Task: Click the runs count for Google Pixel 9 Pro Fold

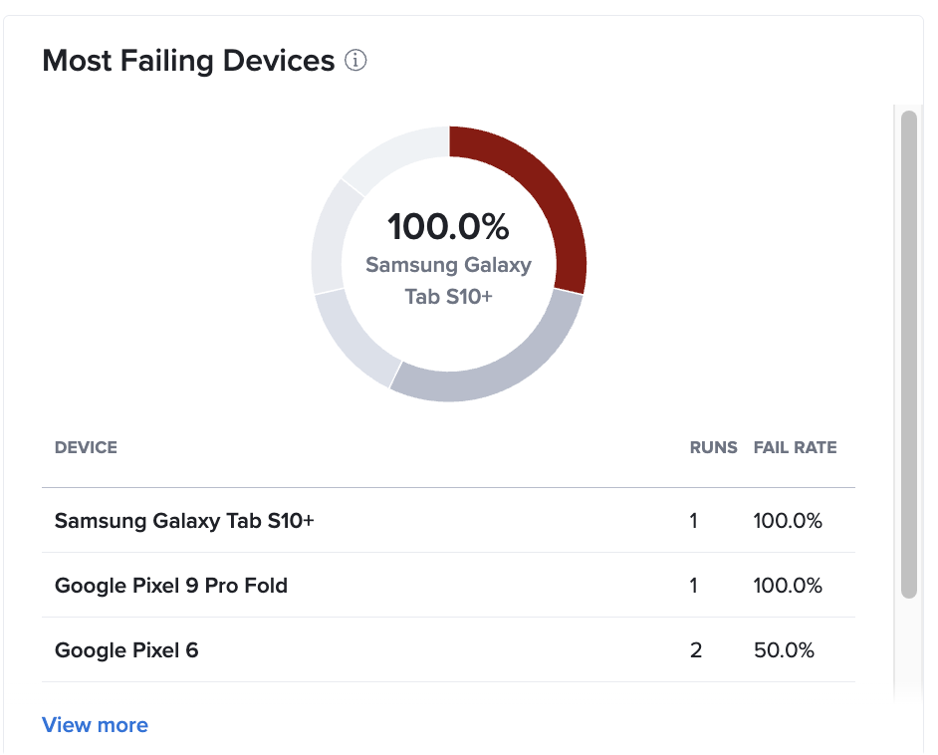Action: 693,585
